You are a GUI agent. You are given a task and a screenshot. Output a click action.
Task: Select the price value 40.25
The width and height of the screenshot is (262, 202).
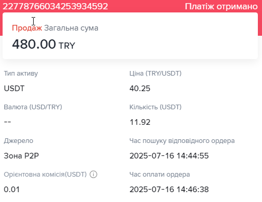[140, 89]
